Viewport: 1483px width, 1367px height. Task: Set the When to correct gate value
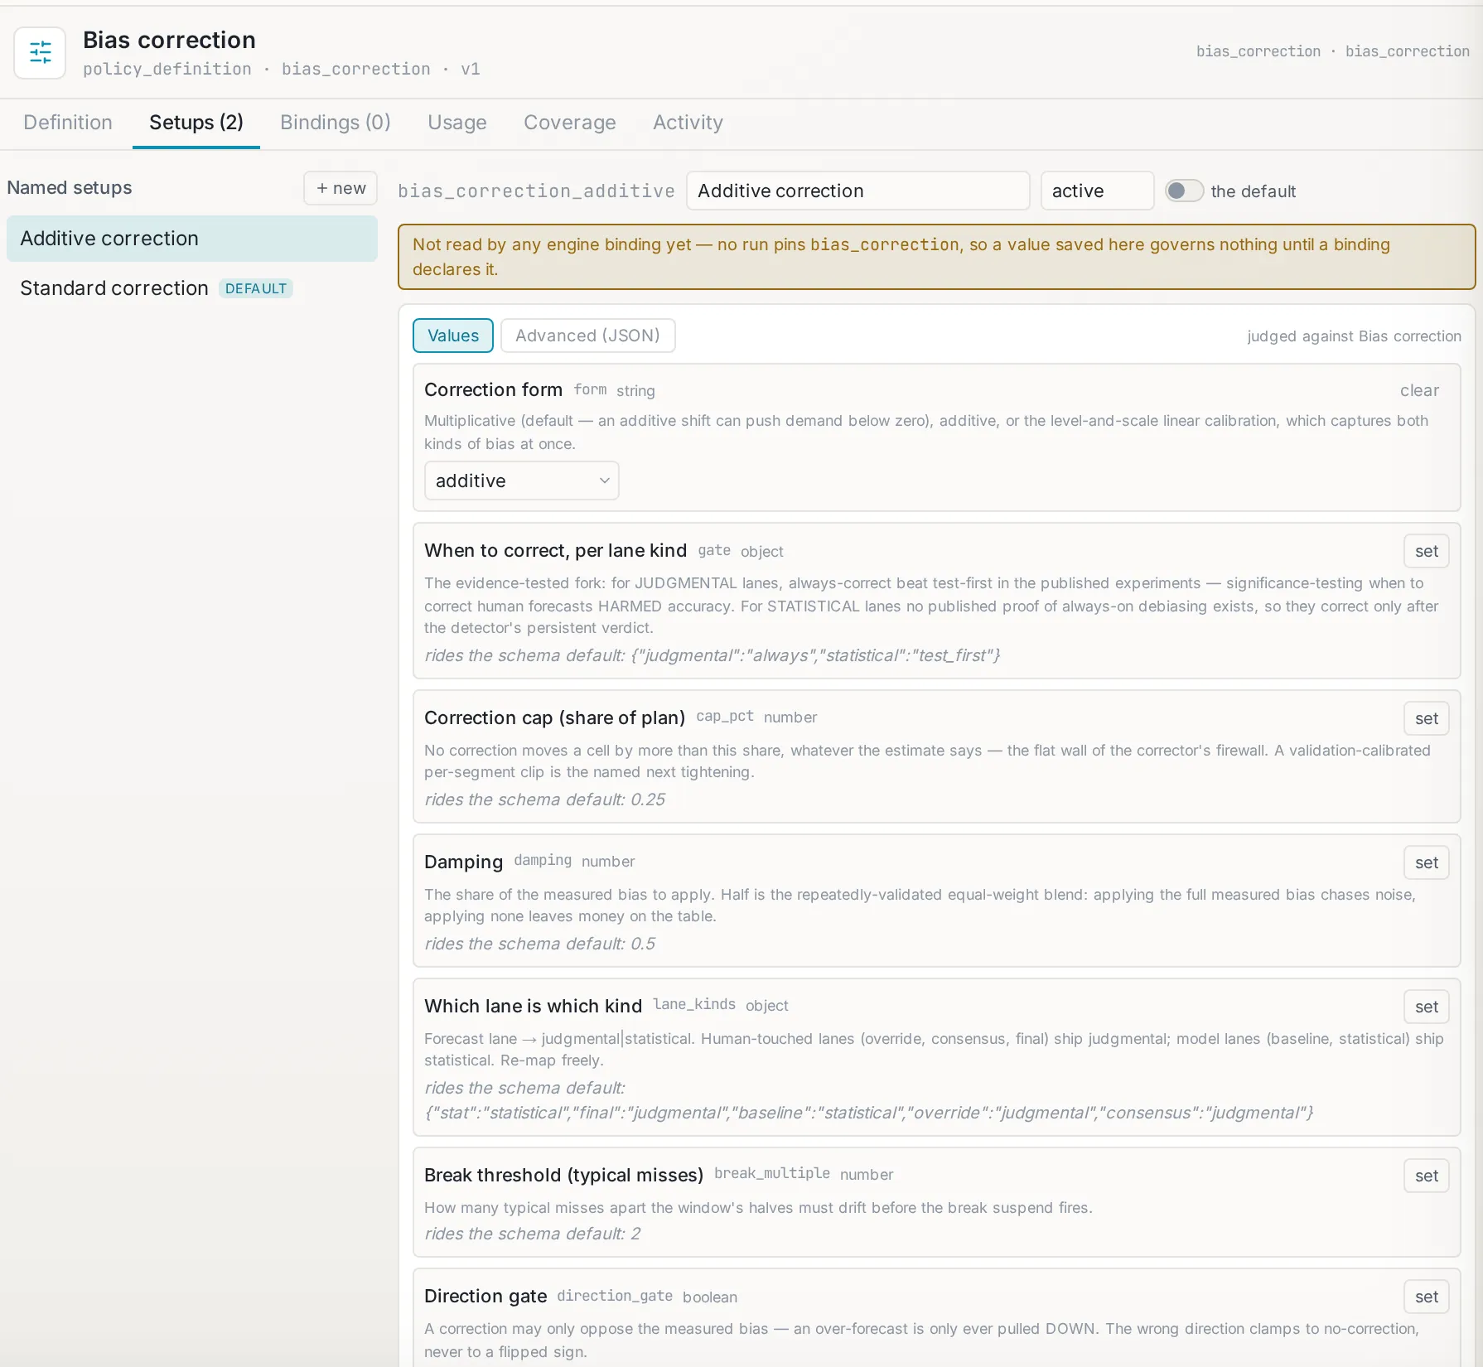[x=1427, y=551]
